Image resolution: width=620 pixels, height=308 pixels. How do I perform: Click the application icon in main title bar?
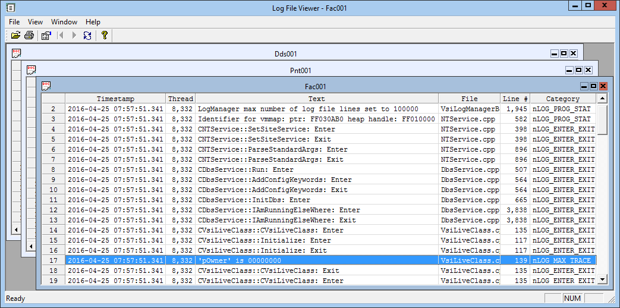pos(12,8)
